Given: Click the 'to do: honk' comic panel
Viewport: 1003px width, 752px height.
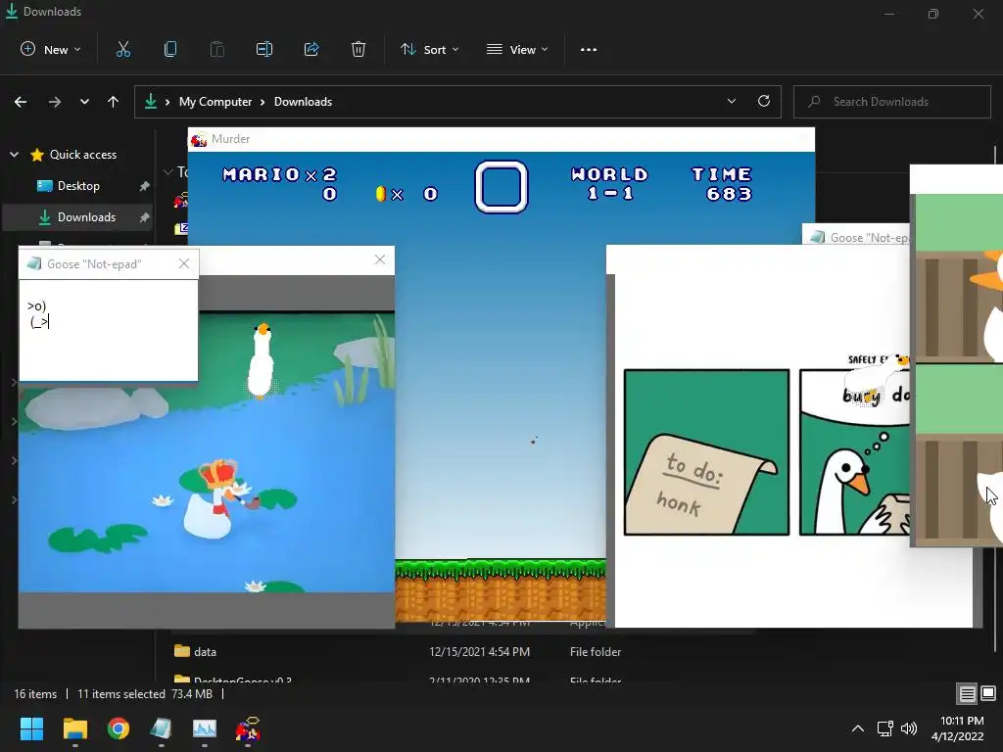Looking at the screenshot, I should (707, 452).
